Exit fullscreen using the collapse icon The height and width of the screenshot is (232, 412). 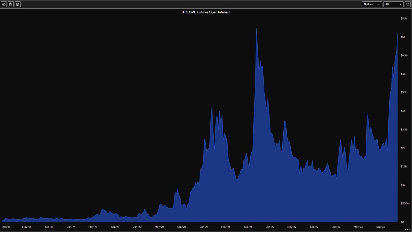coord(408,4)
